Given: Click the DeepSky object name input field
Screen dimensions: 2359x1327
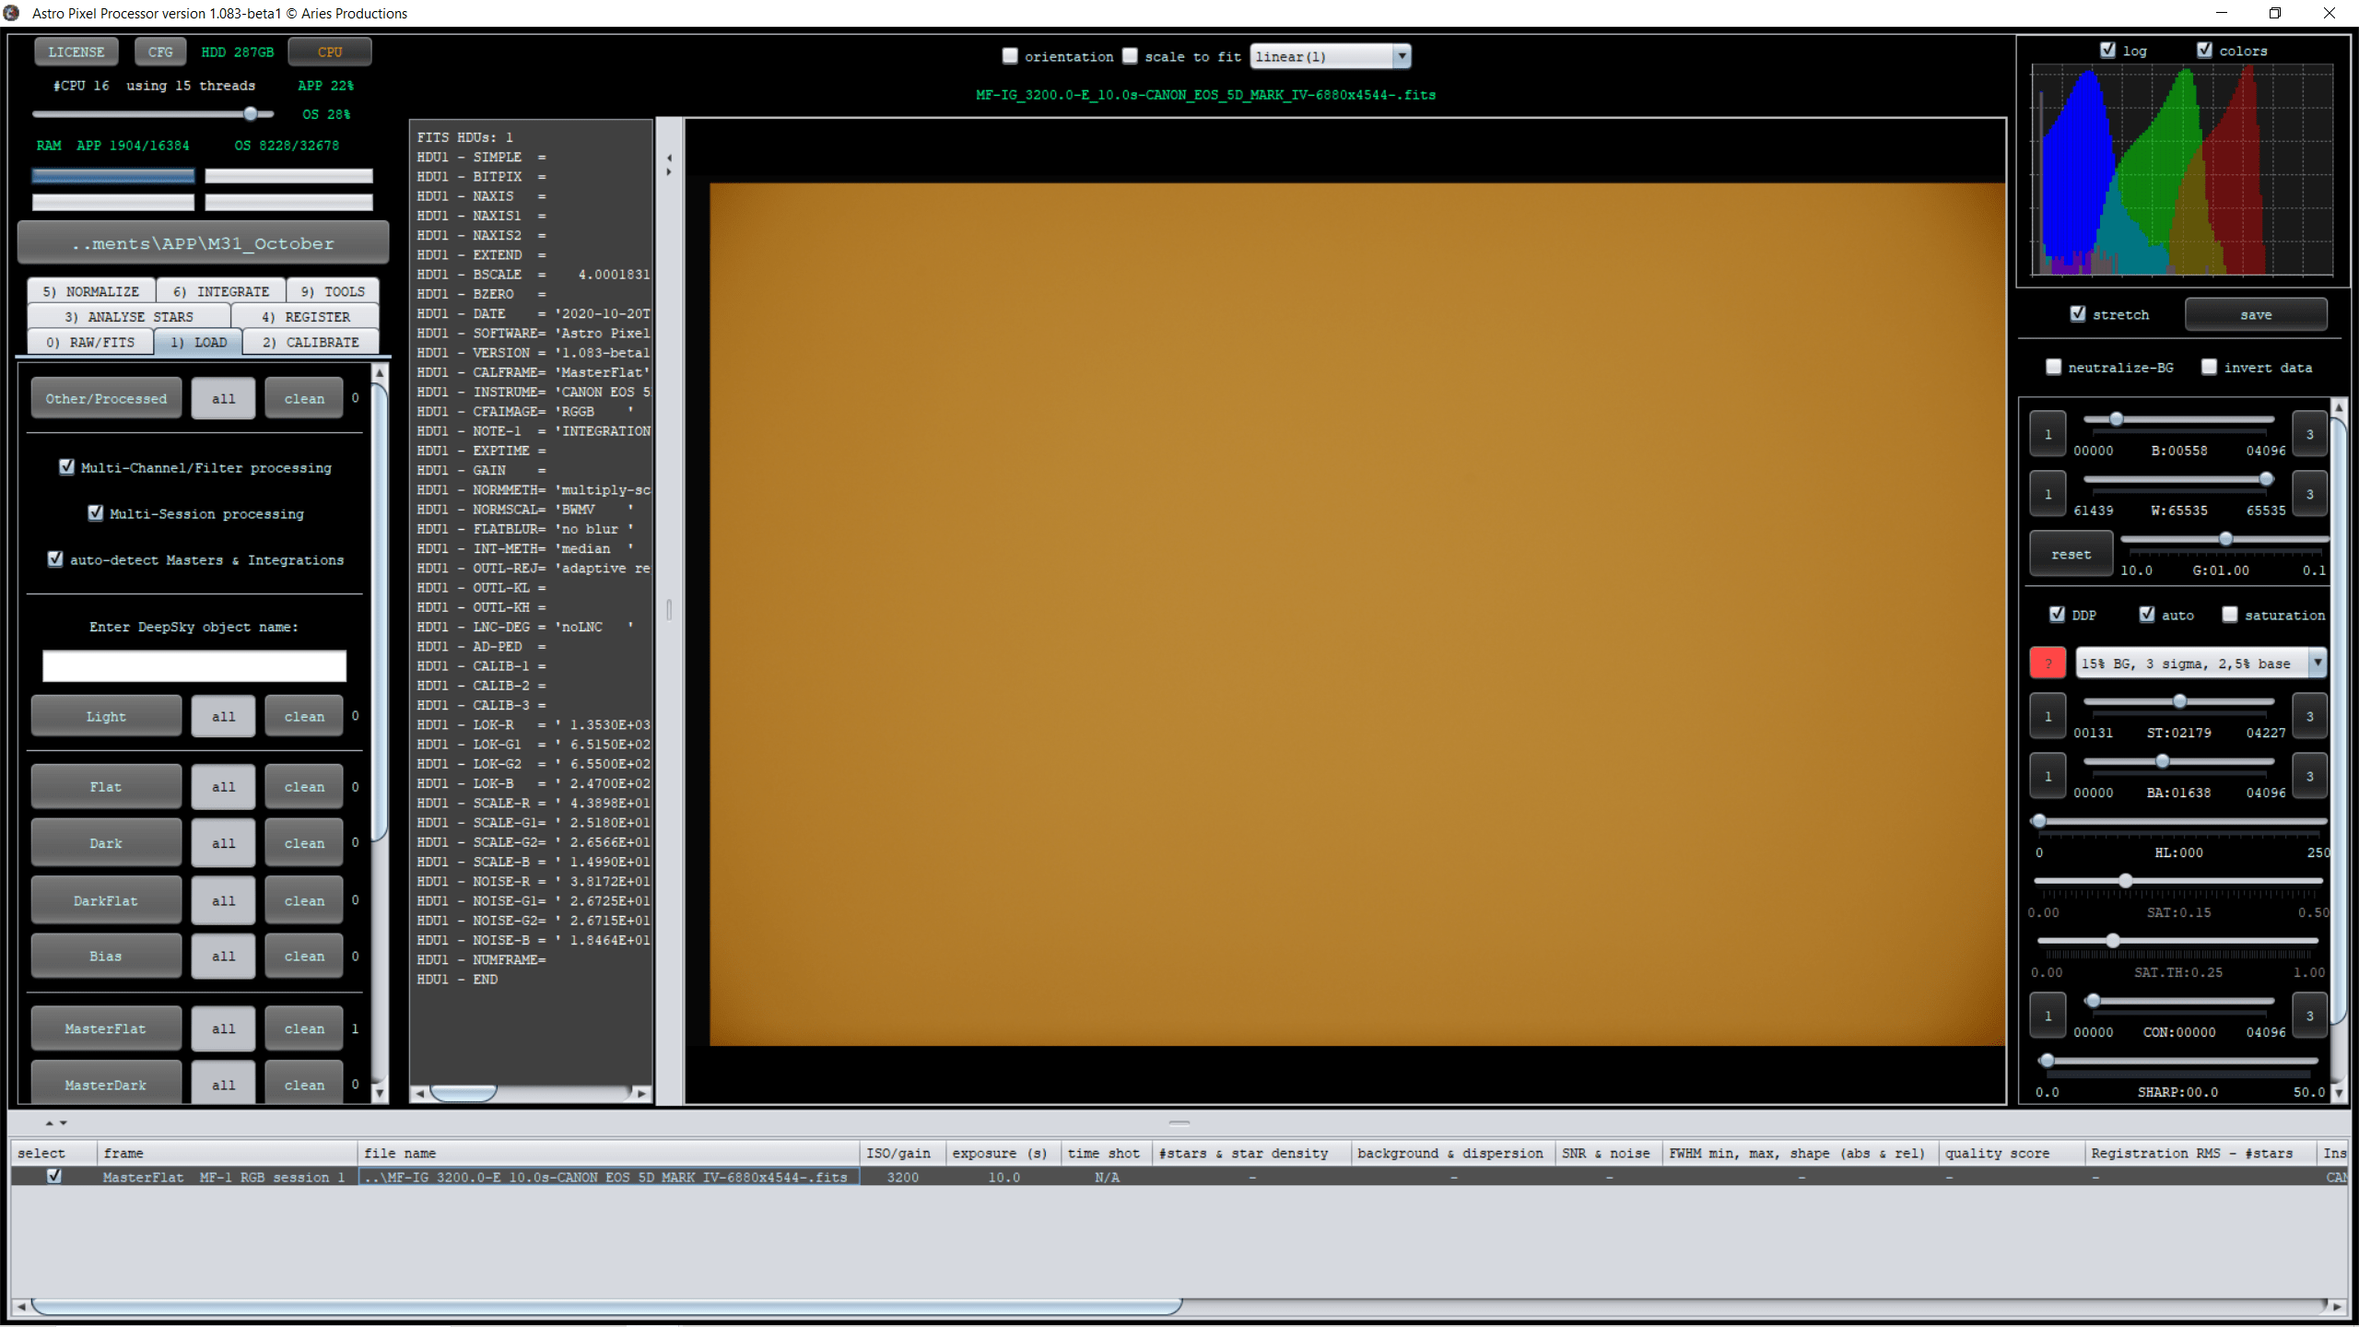Looking at the screenshot, I should (194, 665).
